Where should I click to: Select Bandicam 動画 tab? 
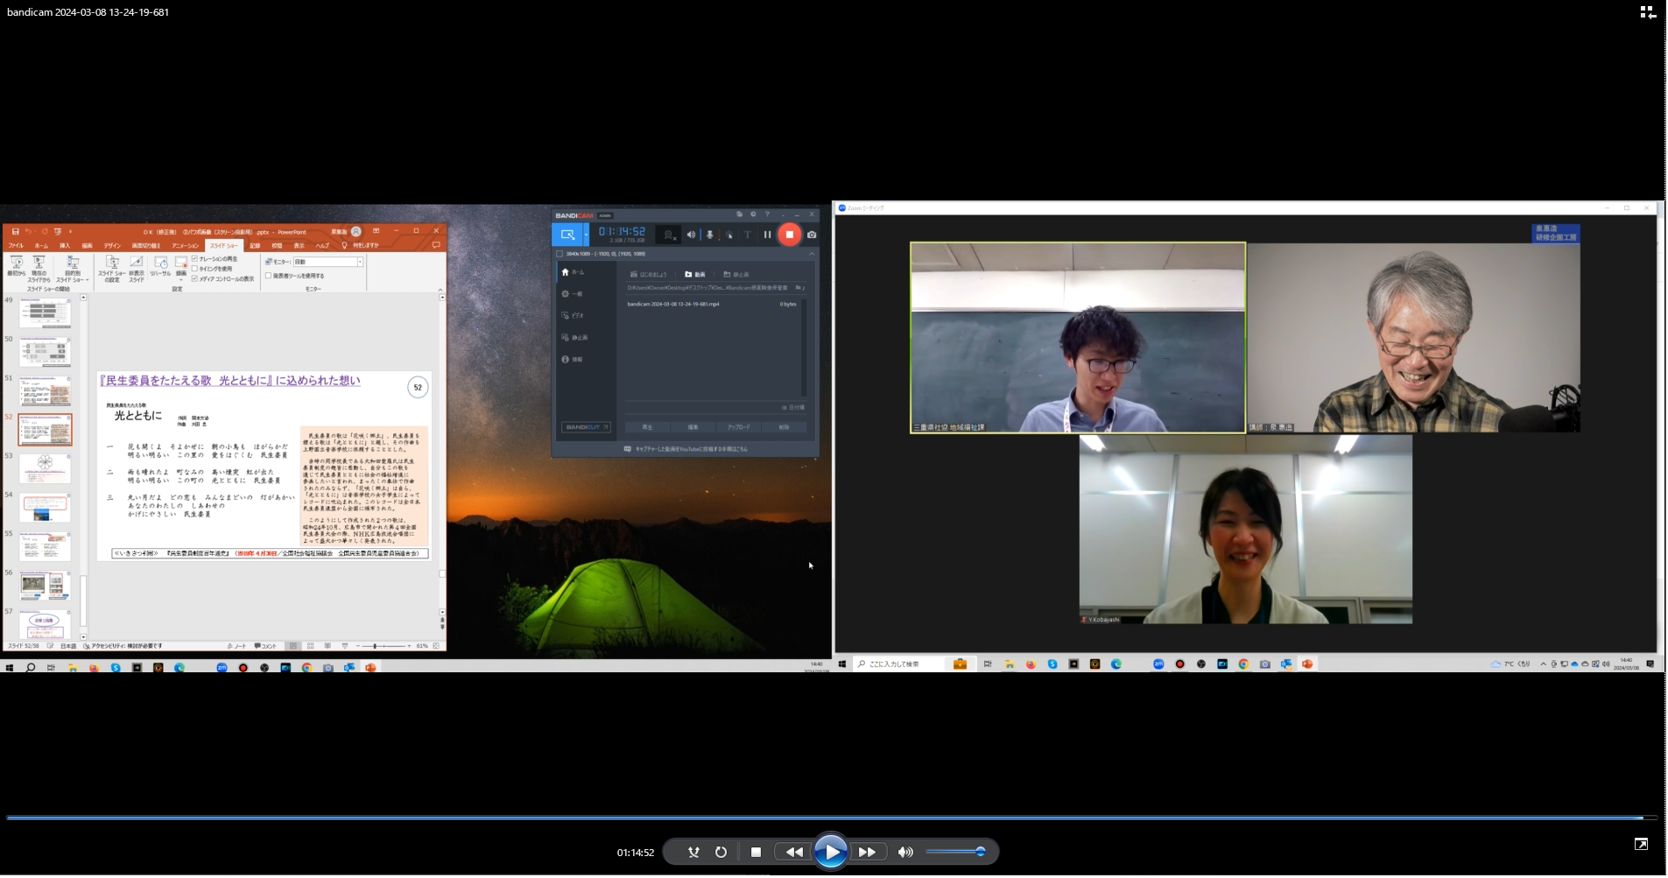pos(695,274)
